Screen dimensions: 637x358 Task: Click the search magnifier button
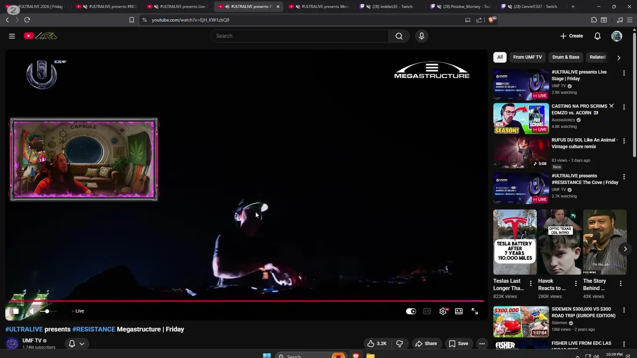point(399,36)
